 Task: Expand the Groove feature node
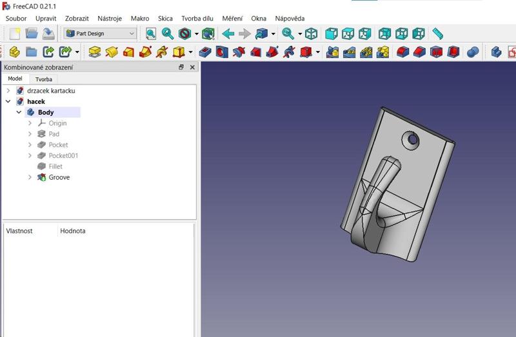coord(30,177)
